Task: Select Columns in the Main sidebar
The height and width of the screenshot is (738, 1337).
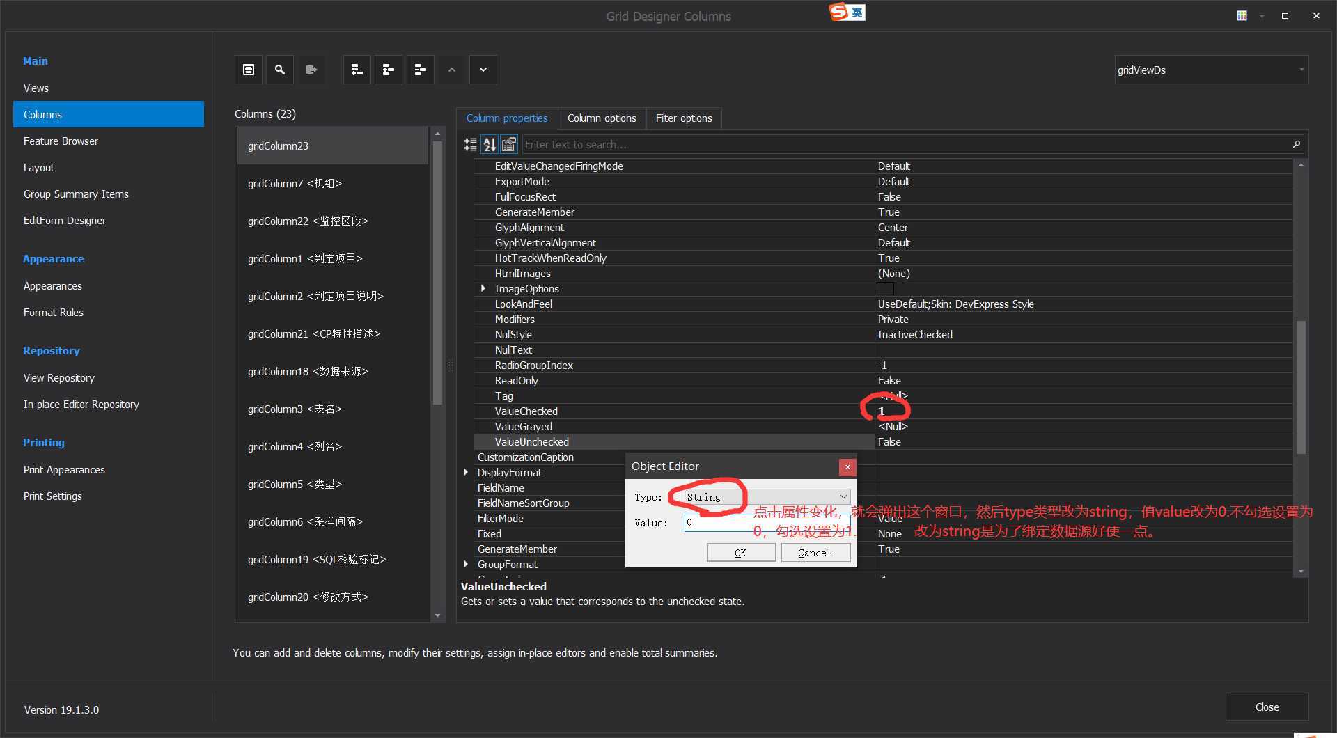Action: point(109,115)
